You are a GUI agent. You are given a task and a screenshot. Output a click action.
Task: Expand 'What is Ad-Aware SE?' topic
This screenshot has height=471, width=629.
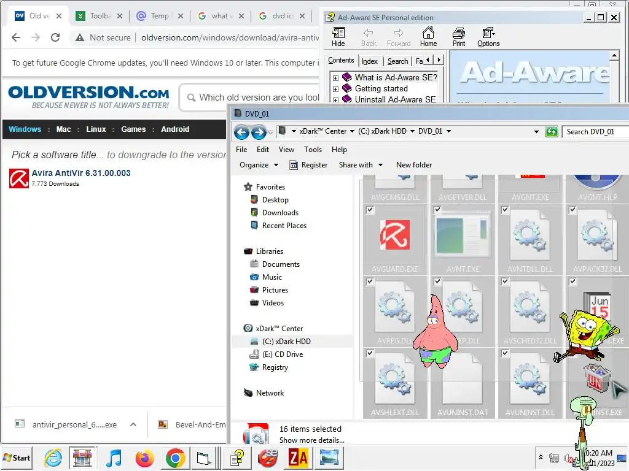coord(335,78)
